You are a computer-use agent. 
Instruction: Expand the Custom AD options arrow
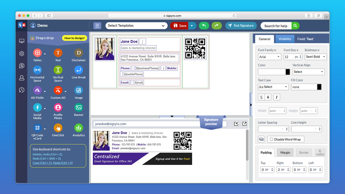point(65,91)
